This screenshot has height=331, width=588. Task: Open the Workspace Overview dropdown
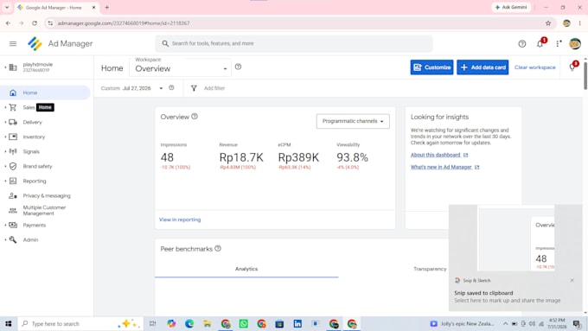(181, 67)
